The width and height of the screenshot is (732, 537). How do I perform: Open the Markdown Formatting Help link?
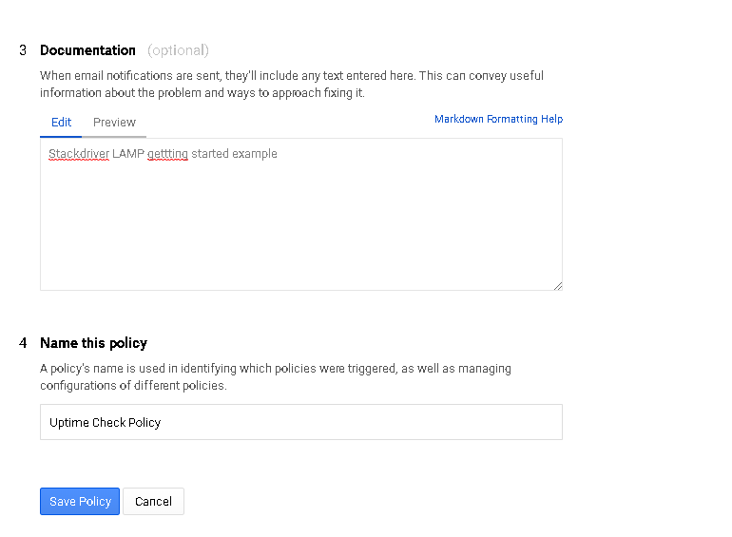tap(498, 119)
